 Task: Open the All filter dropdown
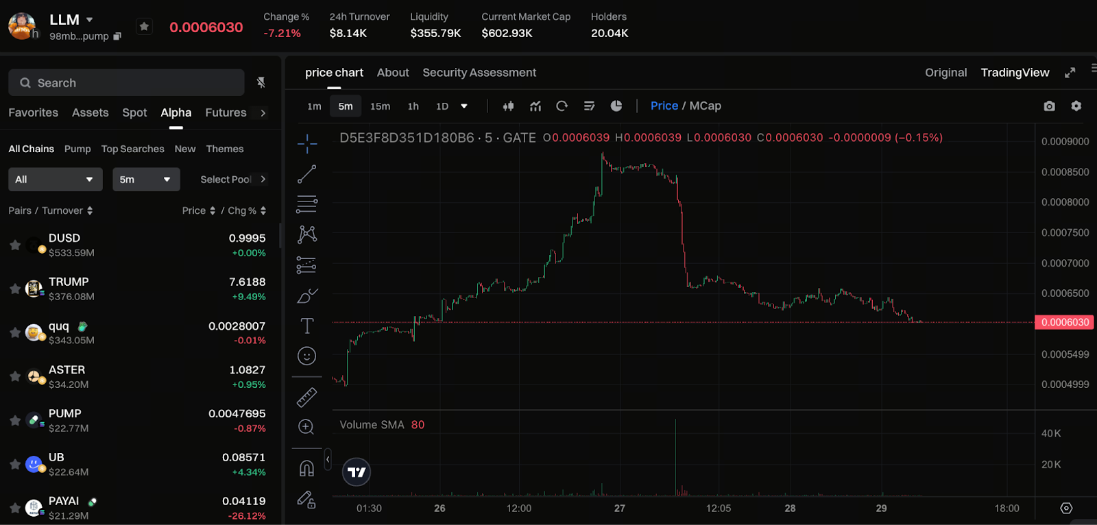pos(56,180)
